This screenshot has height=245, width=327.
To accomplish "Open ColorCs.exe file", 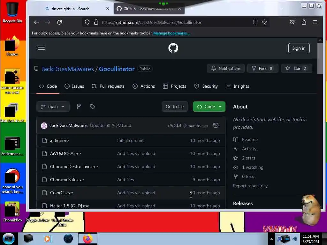I will pos(61,193).
